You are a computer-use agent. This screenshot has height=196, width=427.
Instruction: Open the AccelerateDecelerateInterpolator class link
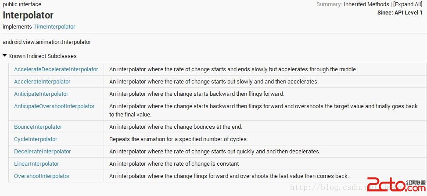coord(56,69)
